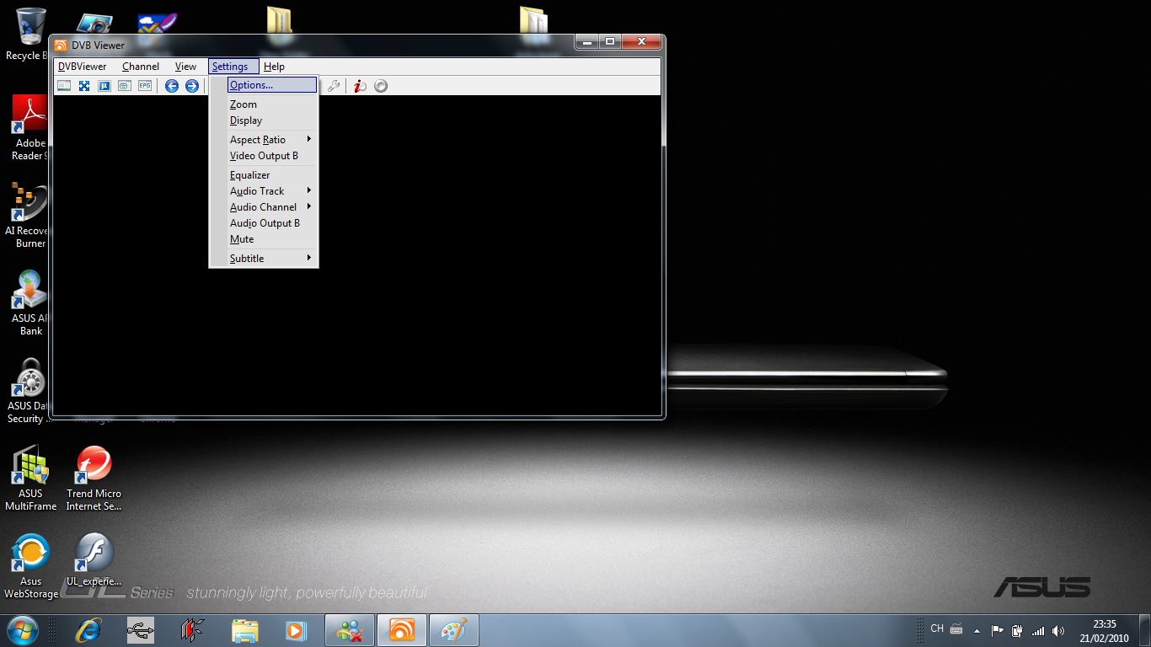The image size is (1151, 647).
Task: Click the wireless signal bars icon
Action: click(1038, 630)
